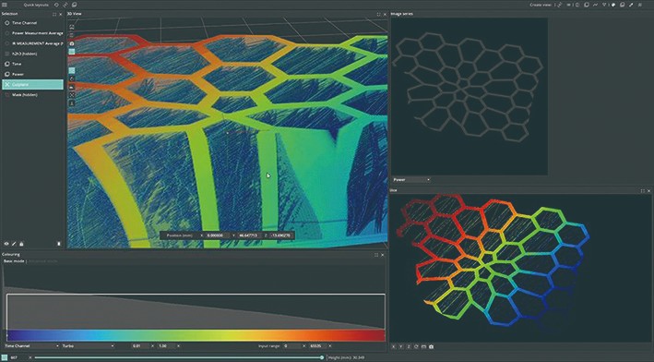Click the Quick layouts label
The height and width of the screenshot is (362, 654).
click(x=36, y=5)
